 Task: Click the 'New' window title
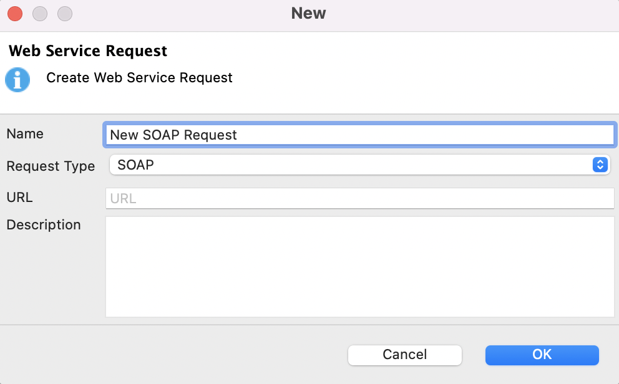pyautogui.click(x=309, y=13)
